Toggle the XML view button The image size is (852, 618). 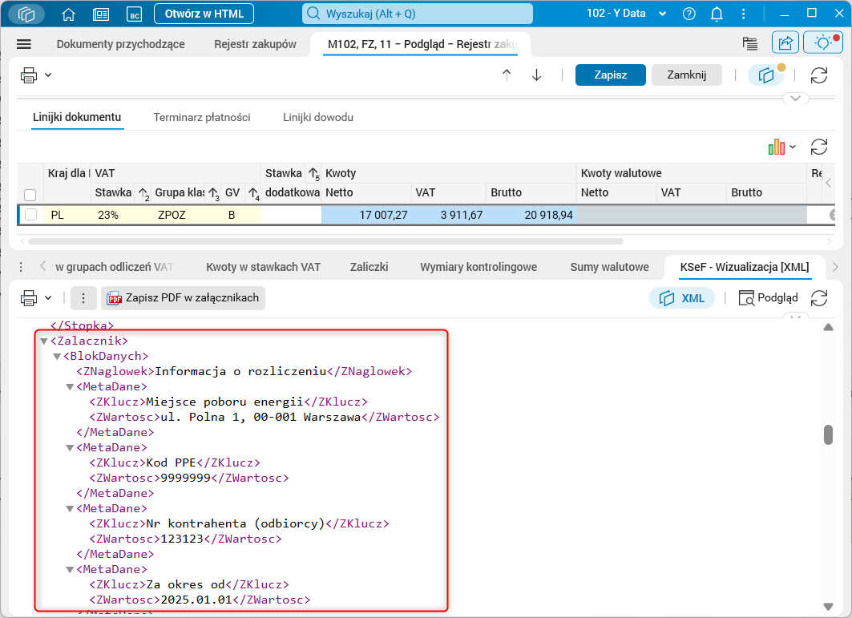[682, 298]
